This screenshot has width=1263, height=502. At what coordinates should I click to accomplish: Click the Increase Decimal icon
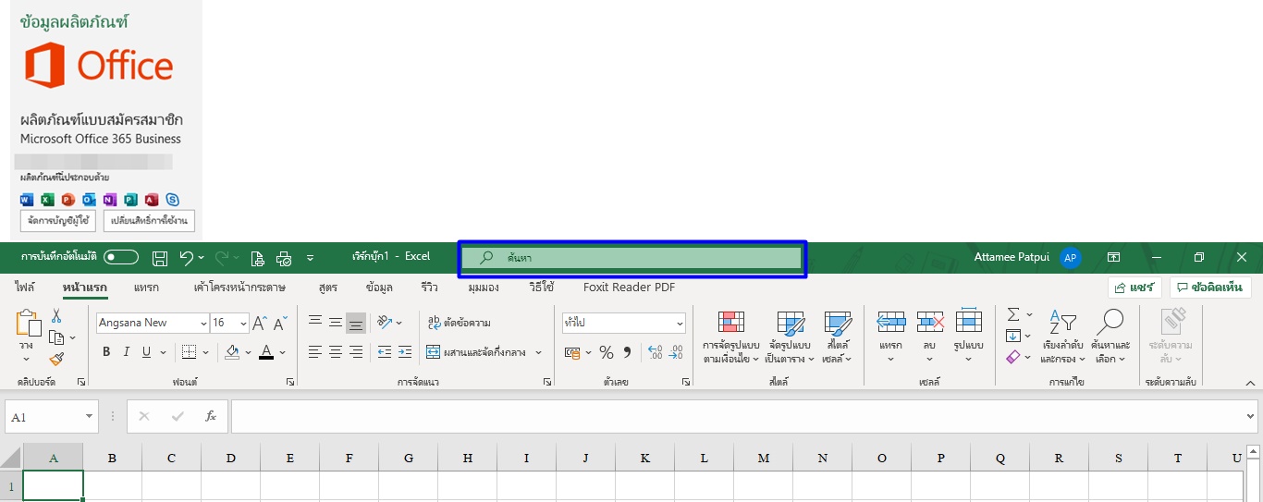pyautogui.click(x=656, y=352)
